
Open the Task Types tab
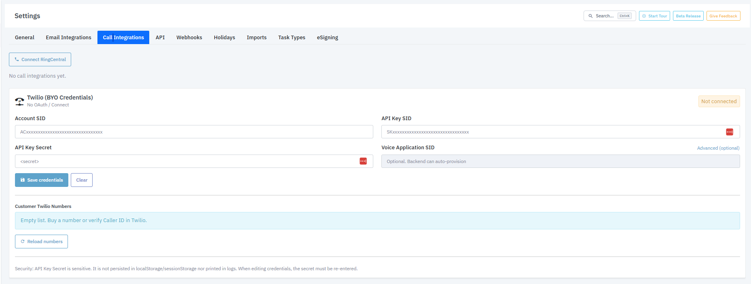click(x=292, y=38)
